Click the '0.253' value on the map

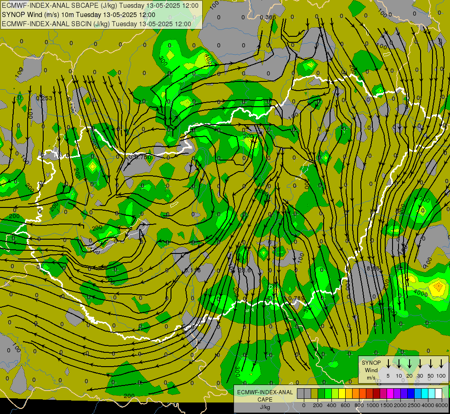pos(45,98)
